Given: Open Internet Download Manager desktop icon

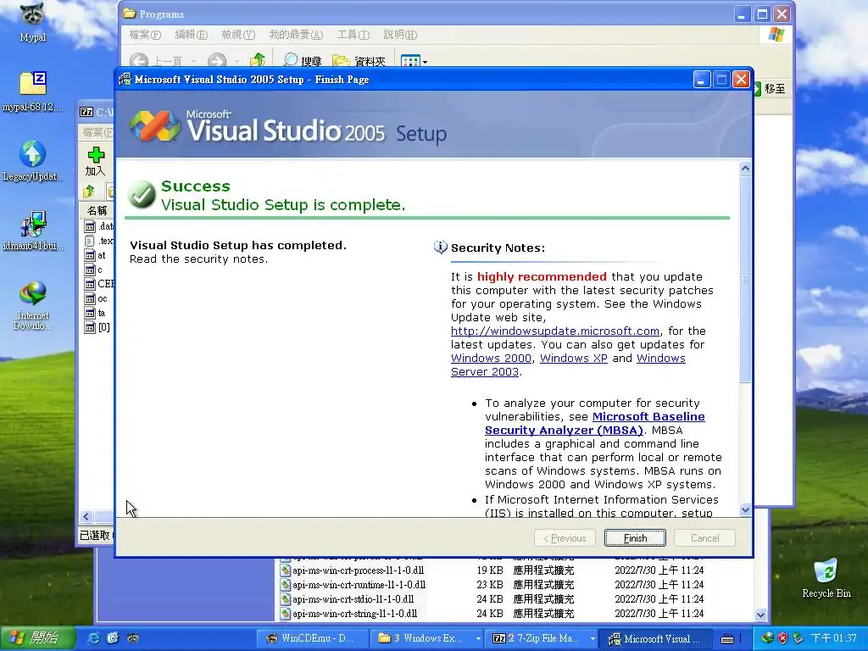Looking at the screenshot, I should (x=32, y=305).
